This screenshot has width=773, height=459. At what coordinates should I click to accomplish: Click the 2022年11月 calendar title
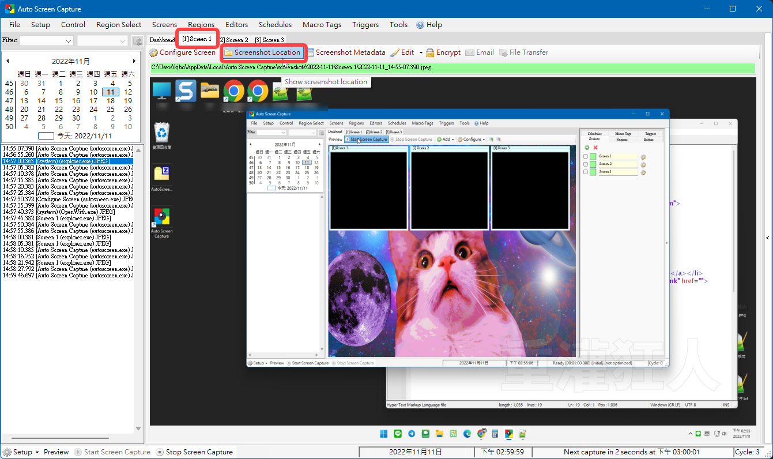click(x=71, y=61)
